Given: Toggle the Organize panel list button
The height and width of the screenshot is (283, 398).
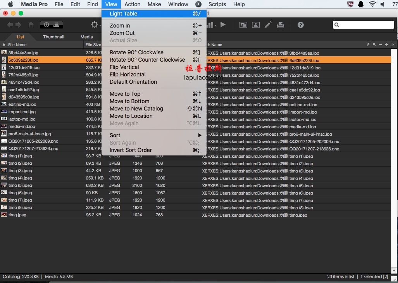Looking at the screenshot, I should click(x=57, y=25).
